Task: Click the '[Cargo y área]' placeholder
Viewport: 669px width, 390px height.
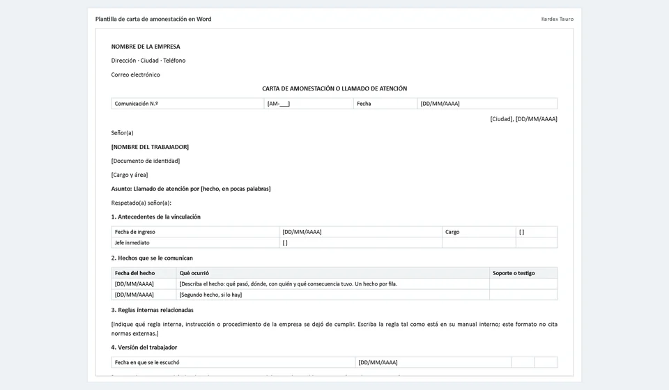Action: tap(130, 175)
